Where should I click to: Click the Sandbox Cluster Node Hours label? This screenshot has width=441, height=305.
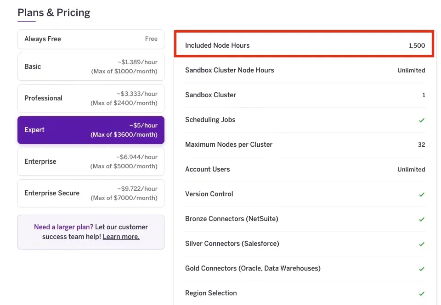point(230,70)
